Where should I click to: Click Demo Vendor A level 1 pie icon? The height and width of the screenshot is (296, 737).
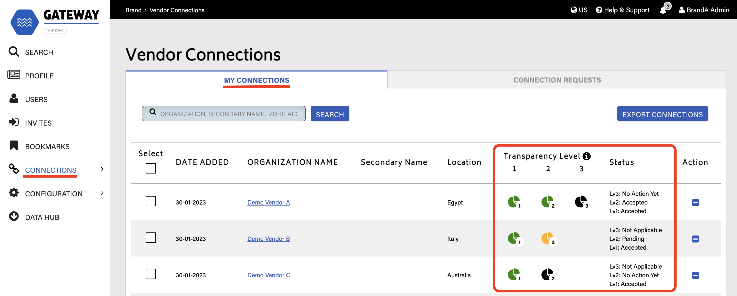514,202
